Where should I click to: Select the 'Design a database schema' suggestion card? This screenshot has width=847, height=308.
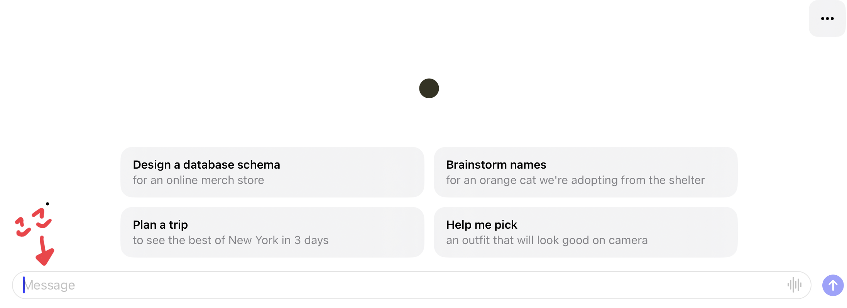point(272,172)
